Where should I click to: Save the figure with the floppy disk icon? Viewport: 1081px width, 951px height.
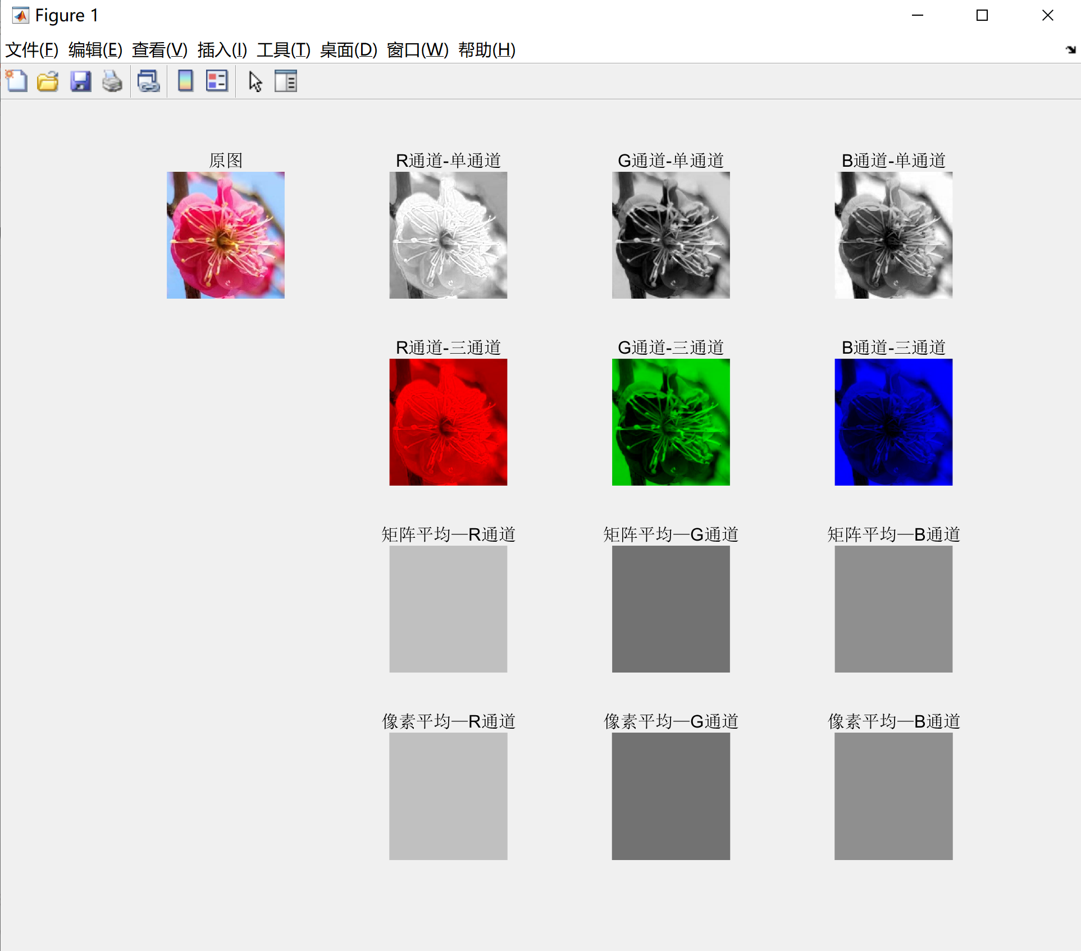[x=80, y=81]
